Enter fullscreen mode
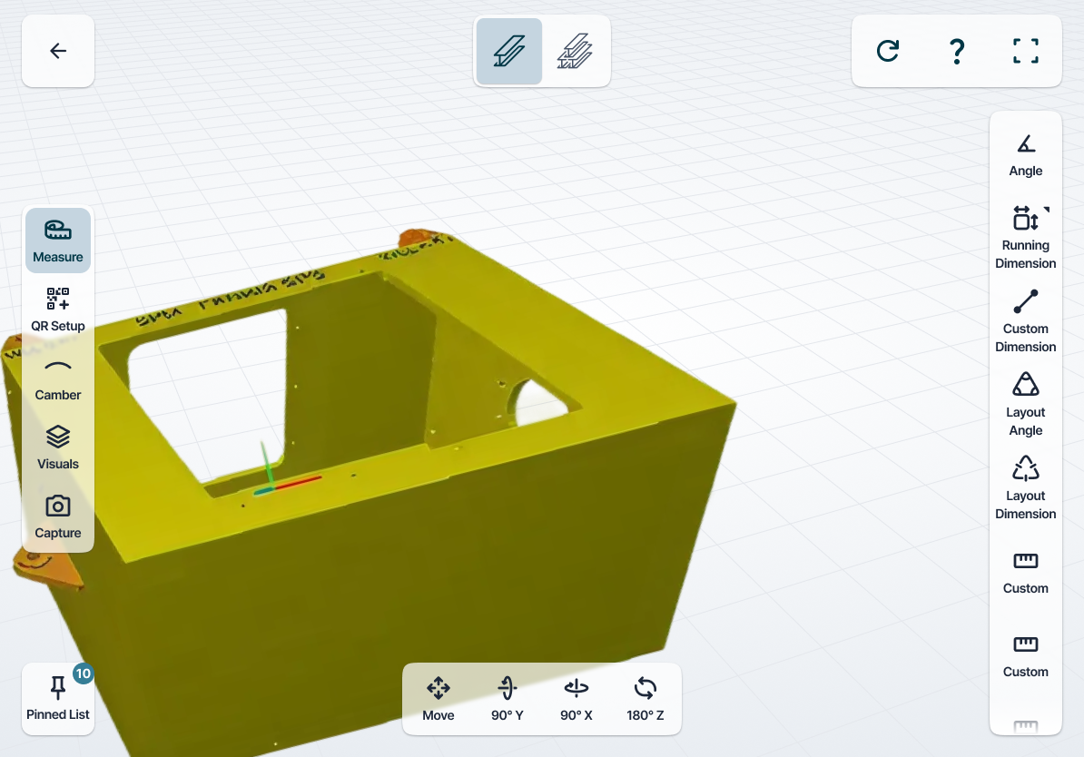This screenshot has height=757, width=1084. 1026,51
